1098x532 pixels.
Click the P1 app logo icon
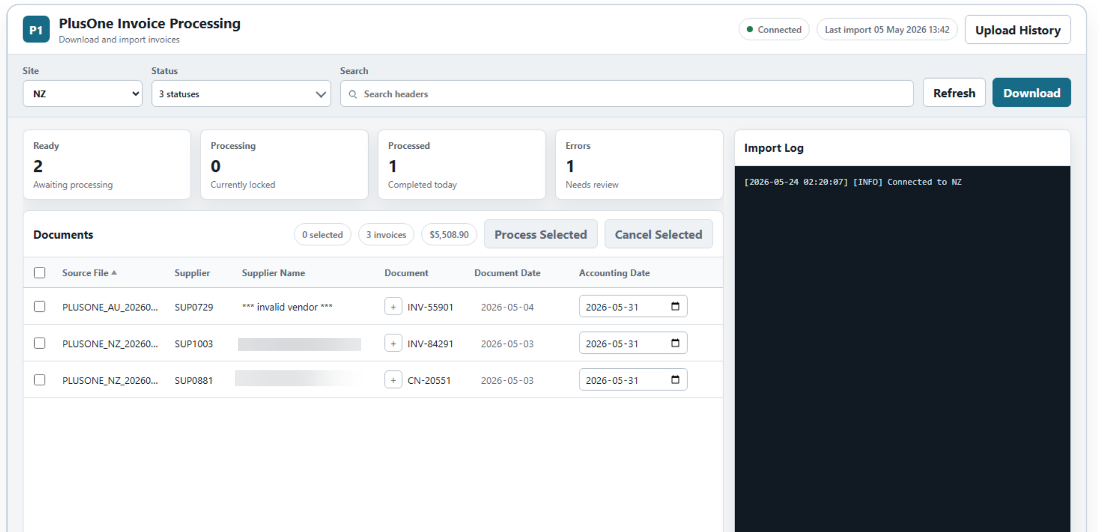[x=36, y=29]
